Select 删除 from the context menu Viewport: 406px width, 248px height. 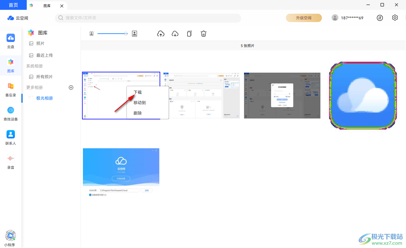point(138,113)
